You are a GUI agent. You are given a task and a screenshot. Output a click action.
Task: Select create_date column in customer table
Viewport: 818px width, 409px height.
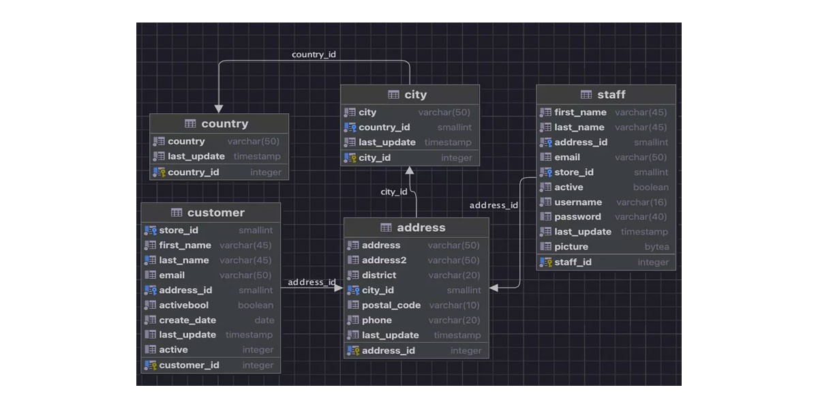(211, 320)
